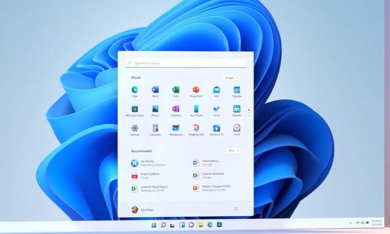Open Microsoft Store from the taskbar
The image size is (390, 234).
tap(219, 224)
